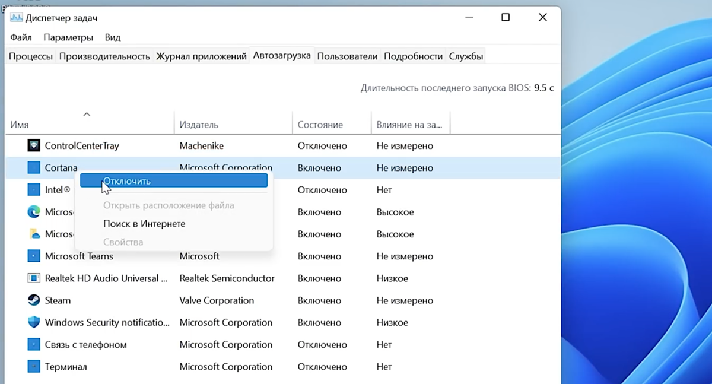Click Valve Corporation publisher cell
The image size is (712, 384).
(x=217, y=300)
